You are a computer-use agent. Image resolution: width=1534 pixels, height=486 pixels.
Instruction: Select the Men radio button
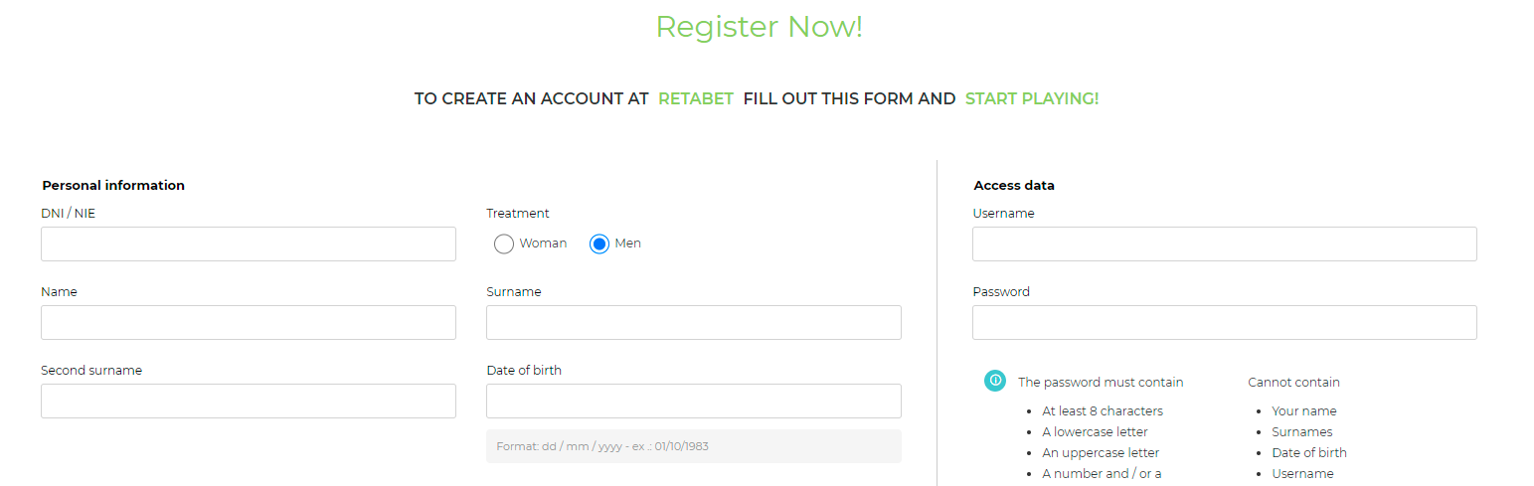coord(599,243)
